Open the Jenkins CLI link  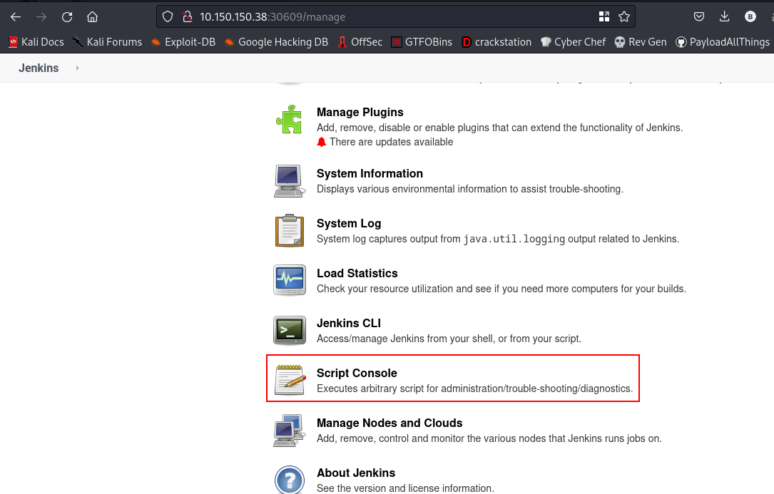pyautogui.click(x=349, y=323)
